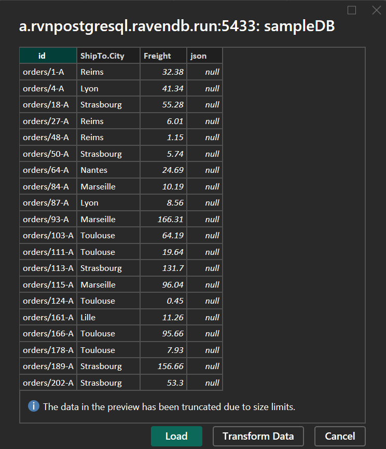Select the Nantes city cell
The width and height of the screenshot is (386, 449).
[108, 170]
